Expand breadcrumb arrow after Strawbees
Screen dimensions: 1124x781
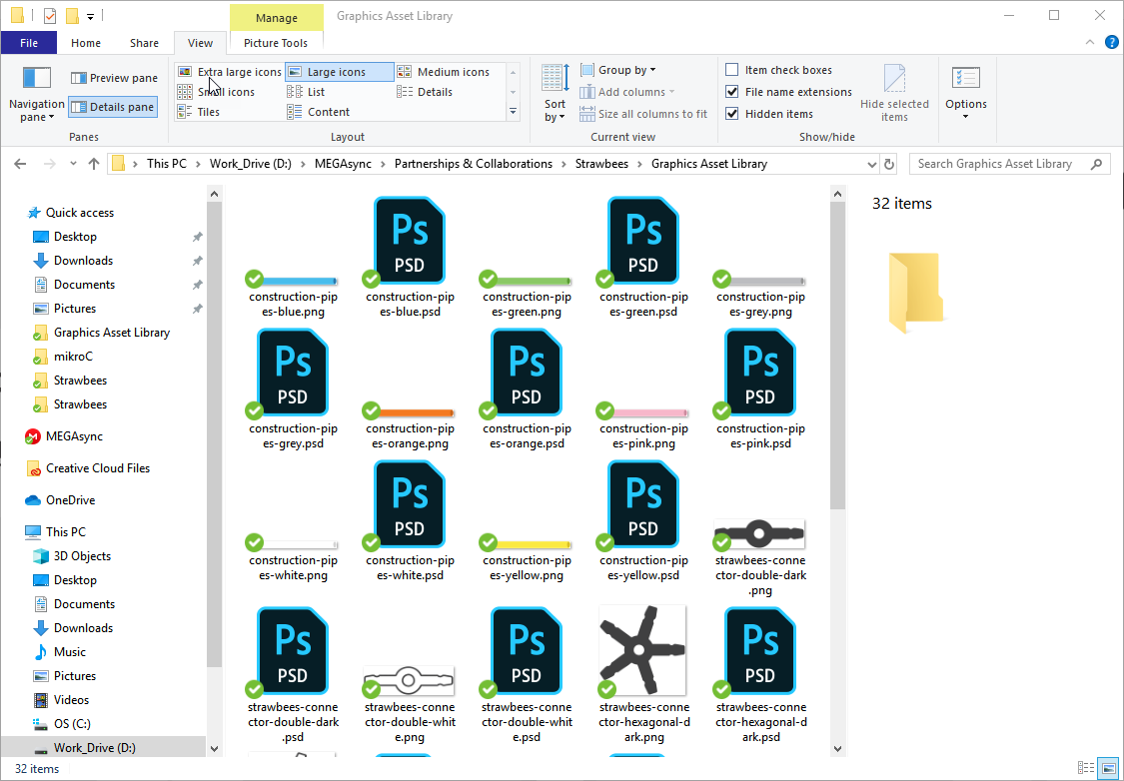tap(639, 164)
